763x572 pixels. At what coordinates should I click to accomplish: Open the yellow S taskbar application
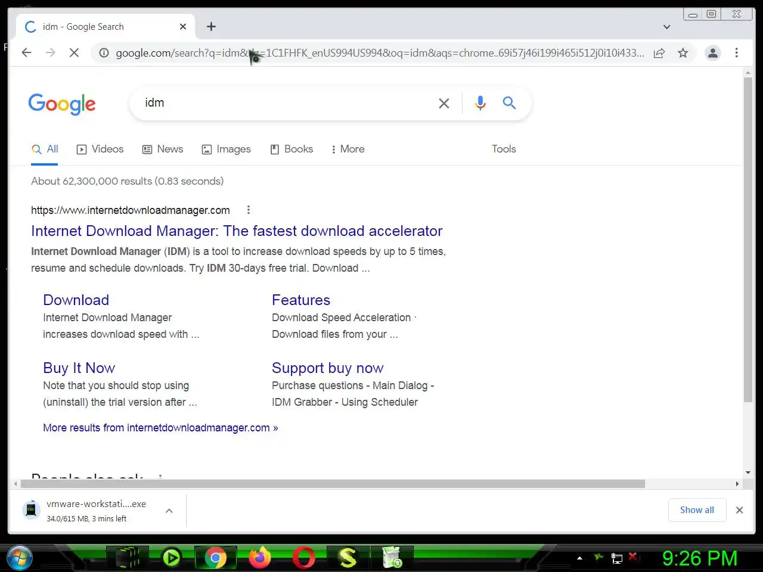[x=348, y=558]
